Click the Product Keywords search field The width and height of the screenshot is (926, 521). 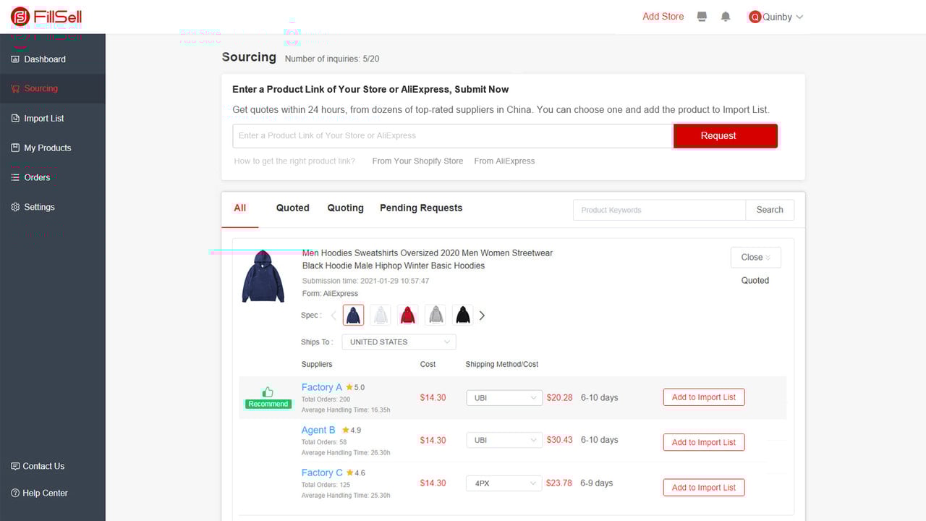click(x=659, y=210)
